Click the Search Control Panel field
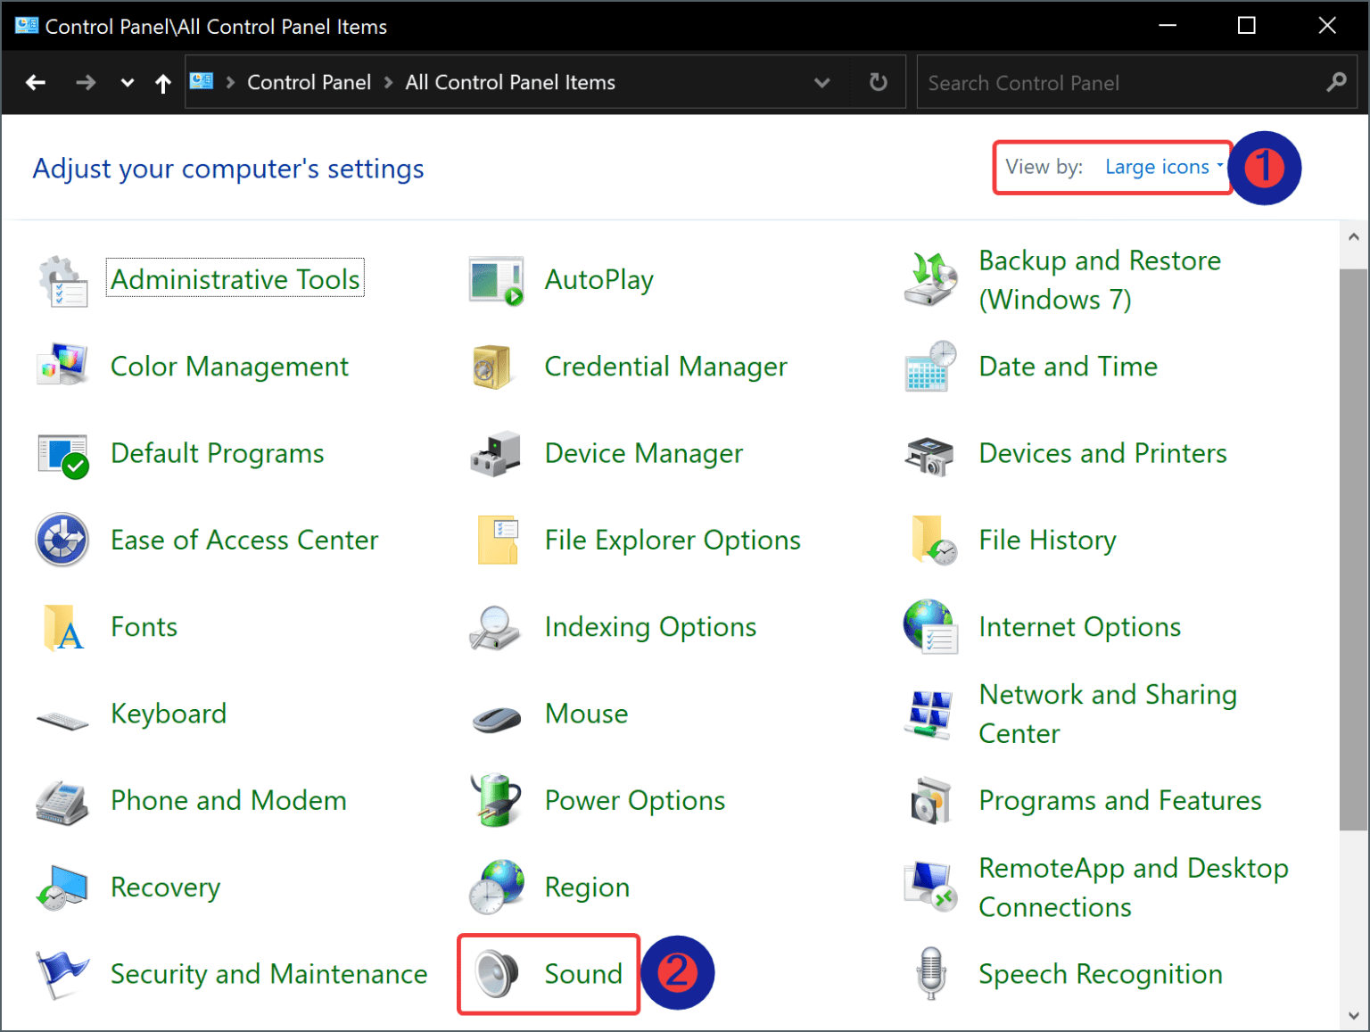Image resolution: width=1370 pixels, height=1032 pixels. click(1115, 82)
